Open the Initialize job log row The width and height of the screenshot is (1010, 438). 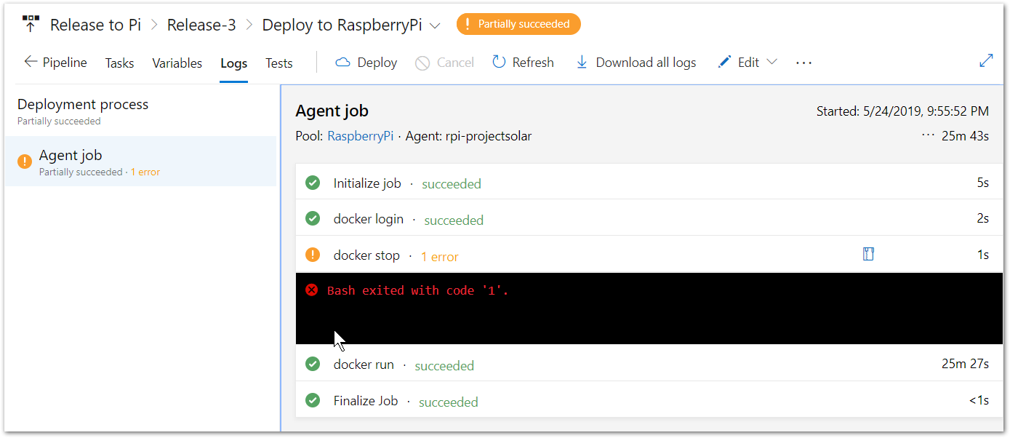[x=649, y=182]
